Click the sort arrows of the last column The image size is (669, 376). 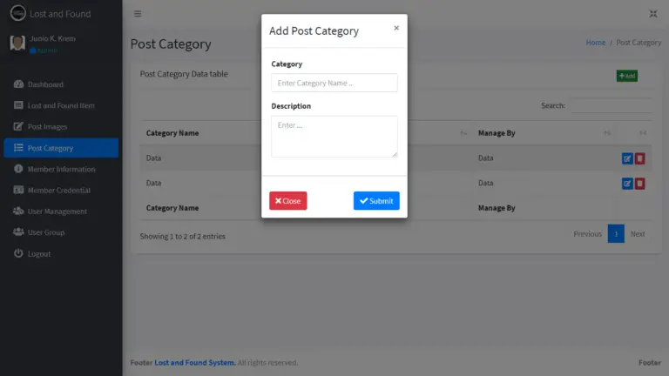pos(643,133)
